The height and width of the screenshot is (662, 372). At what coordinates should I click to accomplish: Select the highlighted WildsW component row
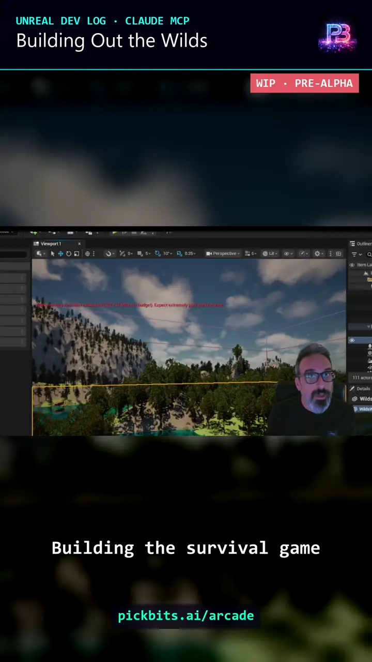[364, 409]
